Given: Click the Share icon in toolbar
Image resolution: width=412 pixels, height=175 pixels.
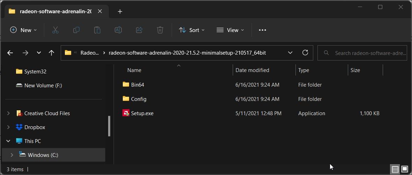Looking at the screenshot, I should click(x=139, y=30).
